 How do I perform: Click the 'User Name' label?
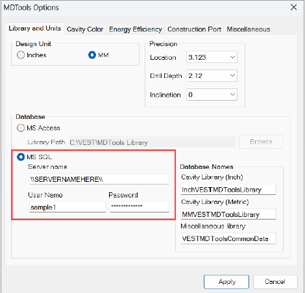click(45, 195)
